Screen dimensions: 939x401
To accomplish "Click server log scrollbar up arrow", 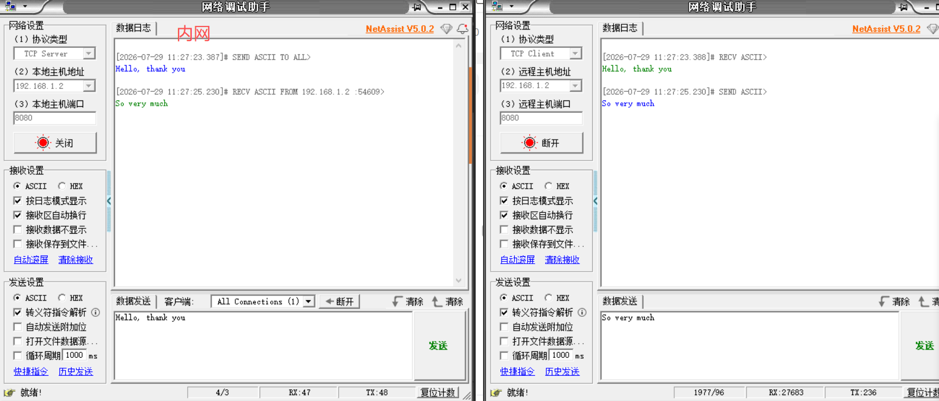I will [x=459, y=46].
